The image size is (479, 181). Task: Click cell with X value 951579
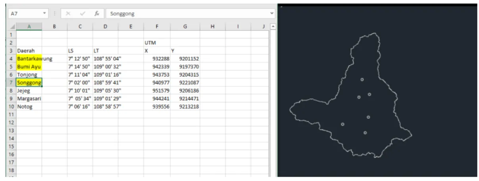pyautogui.click(x=157, y=91)
